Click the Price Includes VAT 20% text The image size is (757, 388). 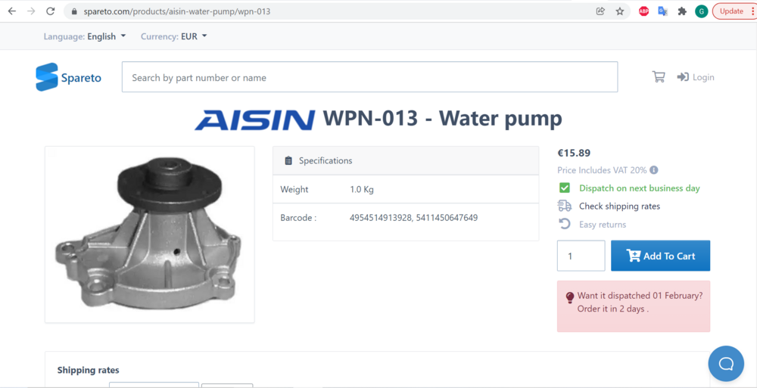pos(602,170)
